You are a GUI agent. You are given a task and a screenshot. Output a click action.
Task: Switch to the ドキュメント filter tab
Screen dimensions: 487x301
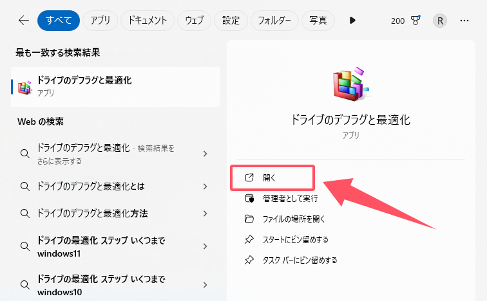coord(148,21)
